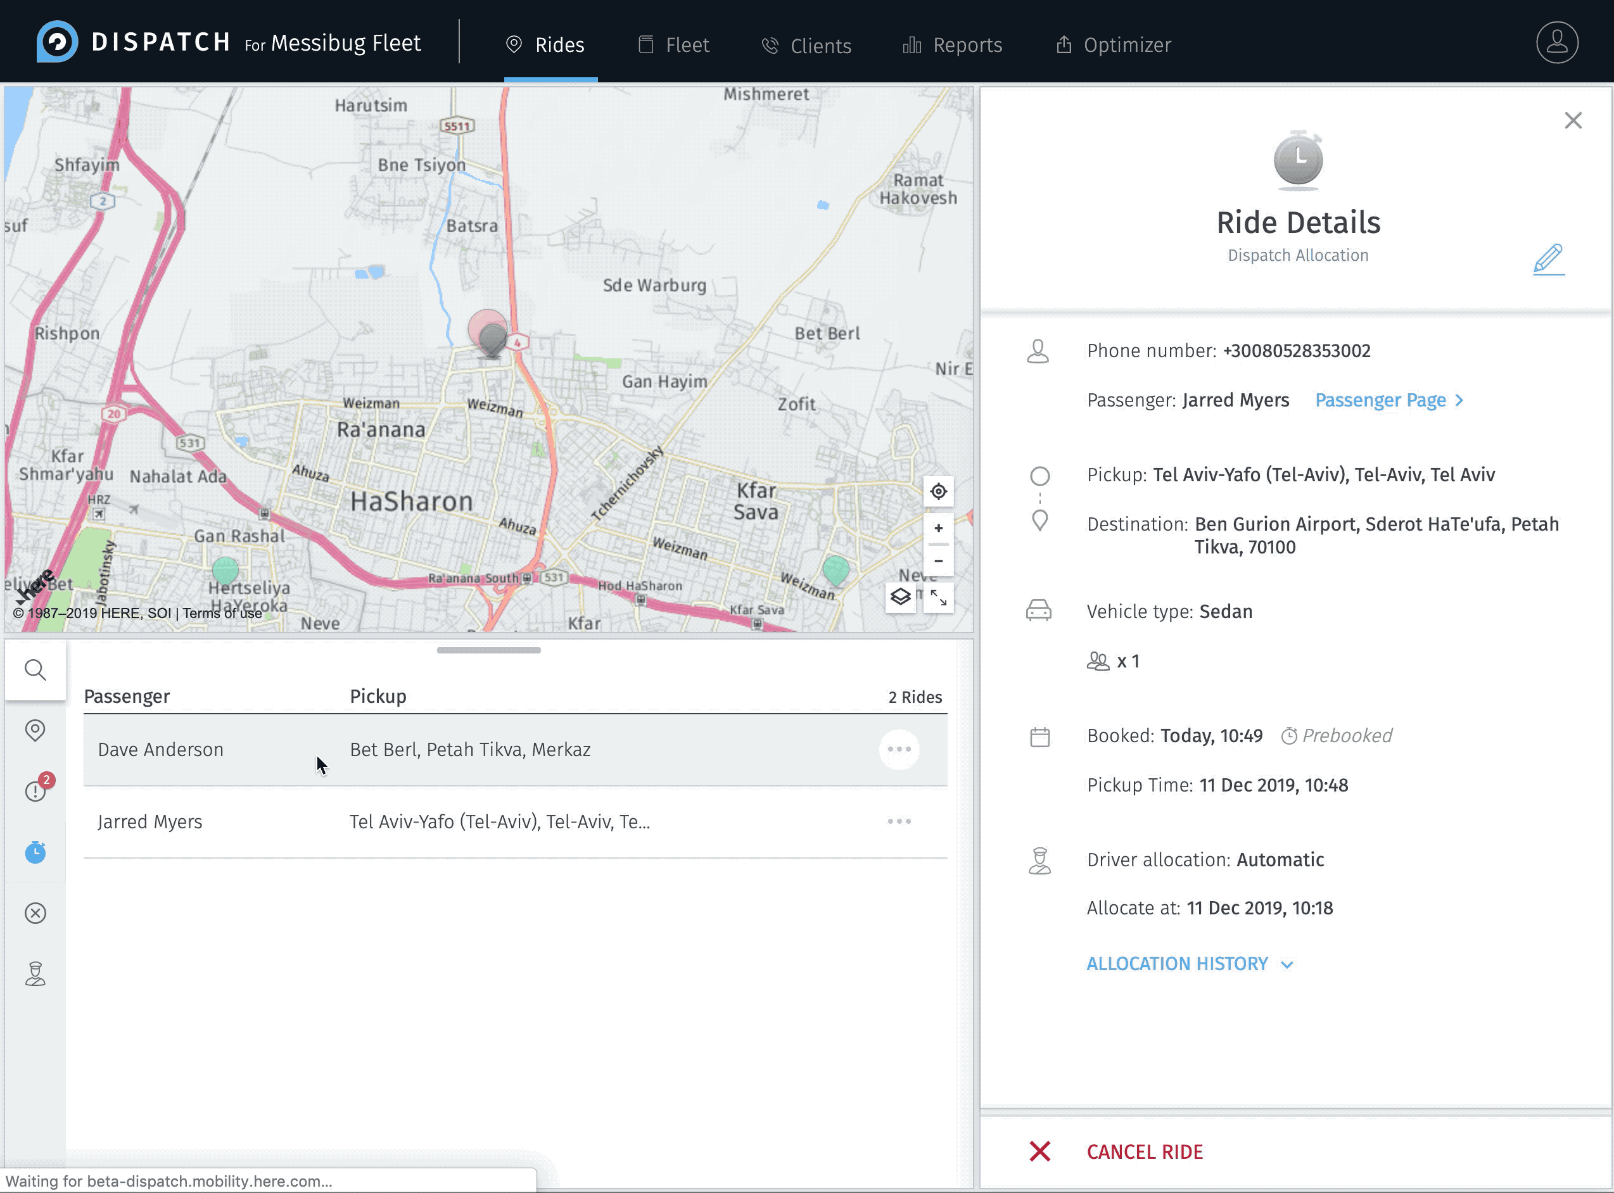Click the user profile avatar icon
The width and height of the screenshot is (1614, 1193).
pyautogui.click(x=1556, y=42)
